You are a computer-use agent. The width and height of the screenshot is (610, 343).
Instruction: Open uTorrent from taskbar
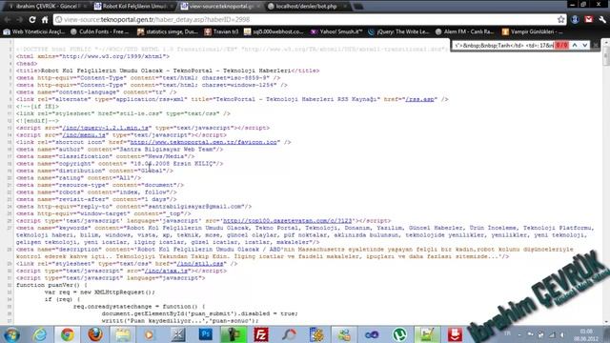[399, 334]
